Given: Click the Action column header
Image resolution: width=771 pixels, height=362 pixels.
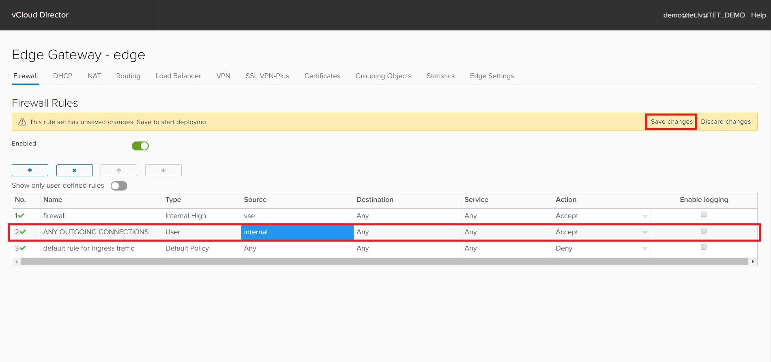Looking at the screenshot, I should coord(602,200).
